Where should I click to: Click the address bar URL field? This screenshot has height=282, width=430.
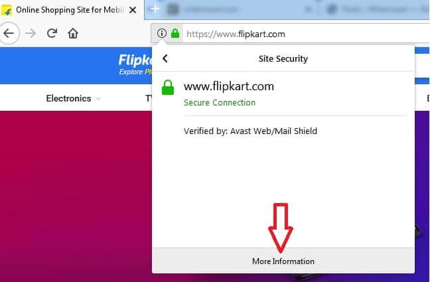[x=306, y=34]
